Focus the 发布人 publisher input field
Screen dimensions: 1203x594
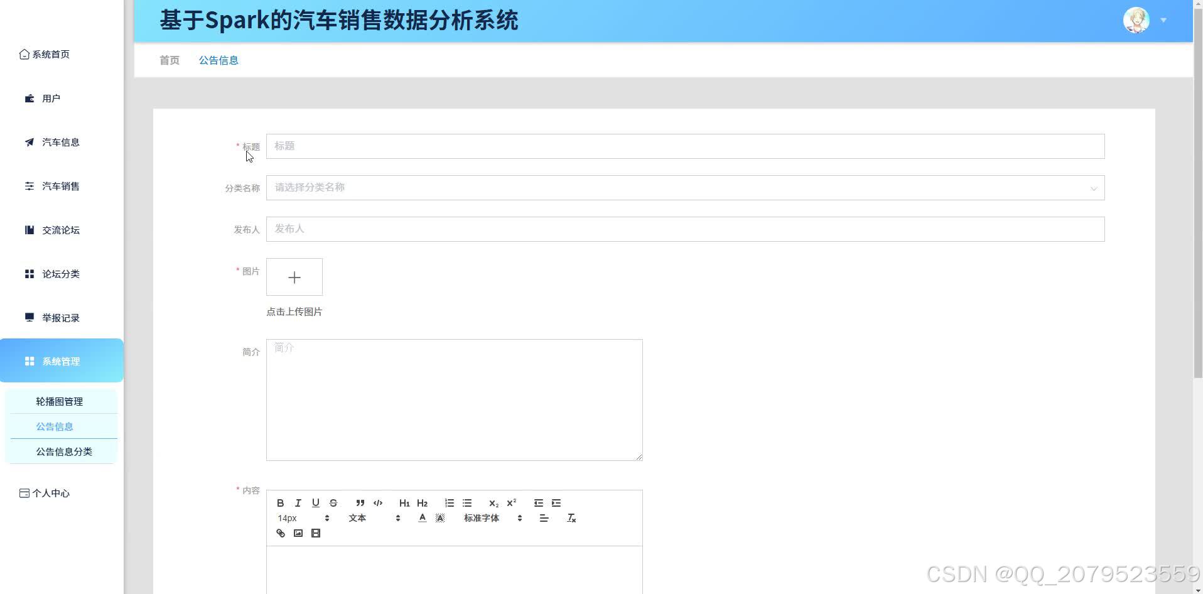pos(685,229)
